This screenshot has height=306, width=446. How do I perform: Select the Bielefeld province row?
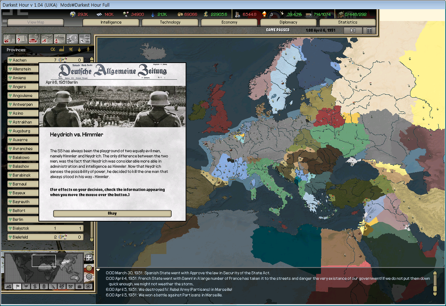(45, 237)
